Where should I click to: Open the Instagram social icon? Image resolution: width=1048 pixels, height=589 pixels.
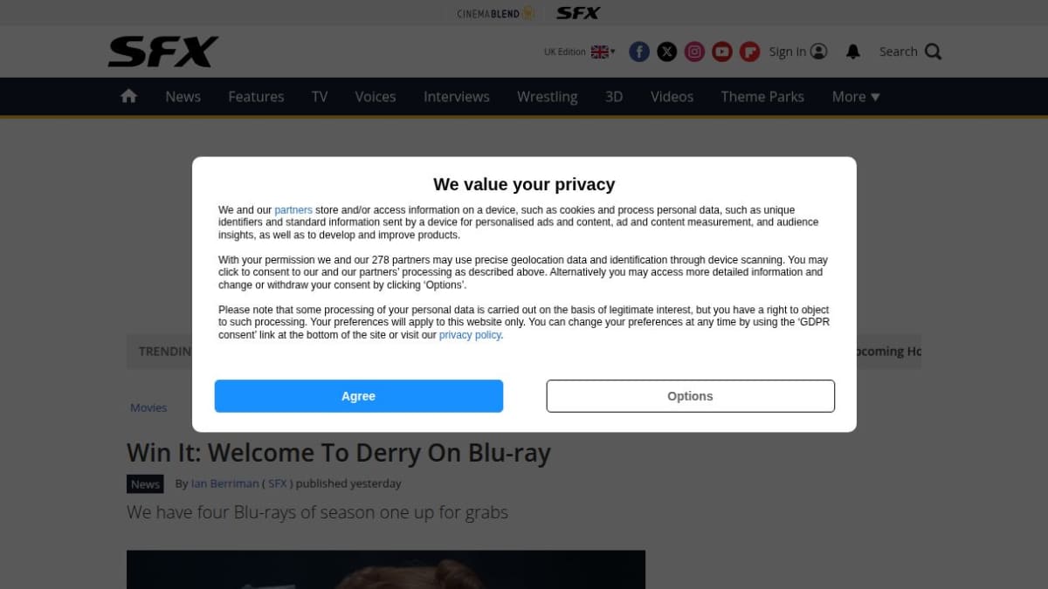pyautogui.click(x=694, y=51)
